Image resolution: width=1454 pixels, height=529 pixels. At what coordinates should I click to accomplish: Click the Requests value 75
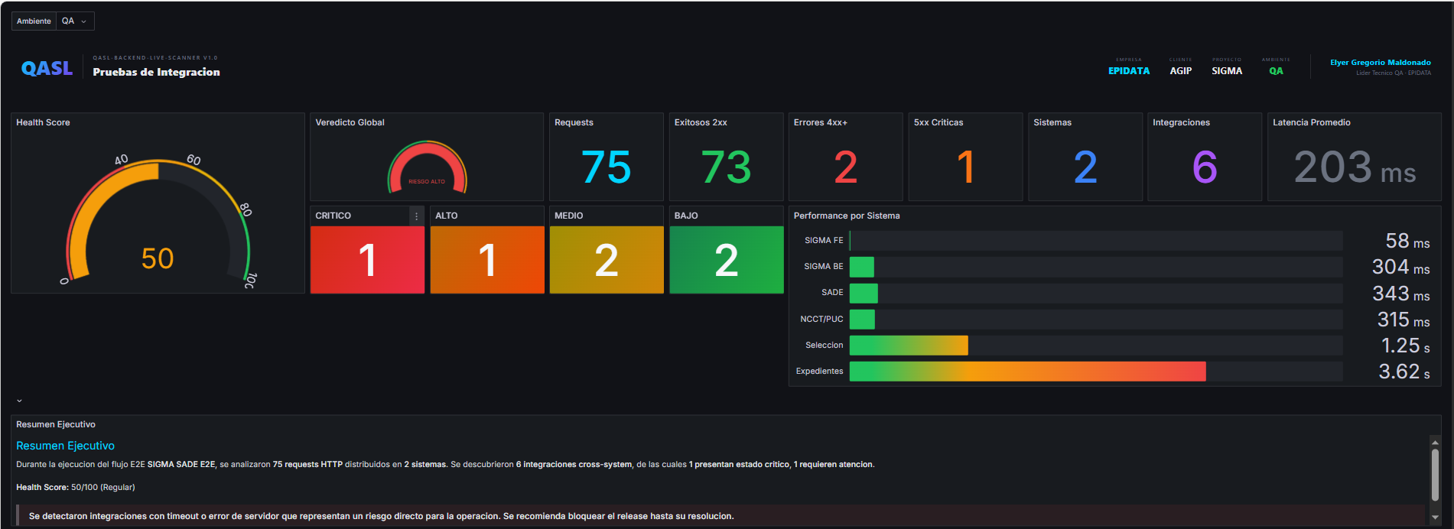[606, 167]
